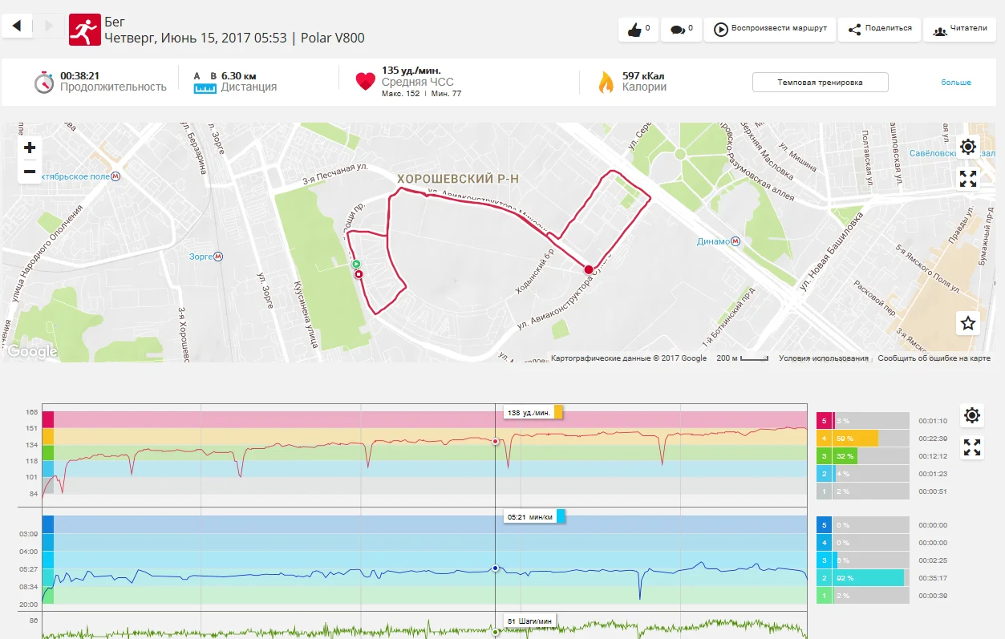Click Динамо metro station icon
Viewport: 1005px width, 639px height.
[736, 241]
